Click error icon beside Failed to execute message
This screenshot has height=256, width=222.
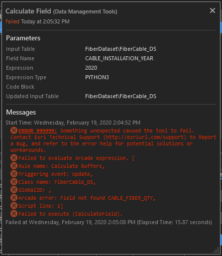[14, 214]
